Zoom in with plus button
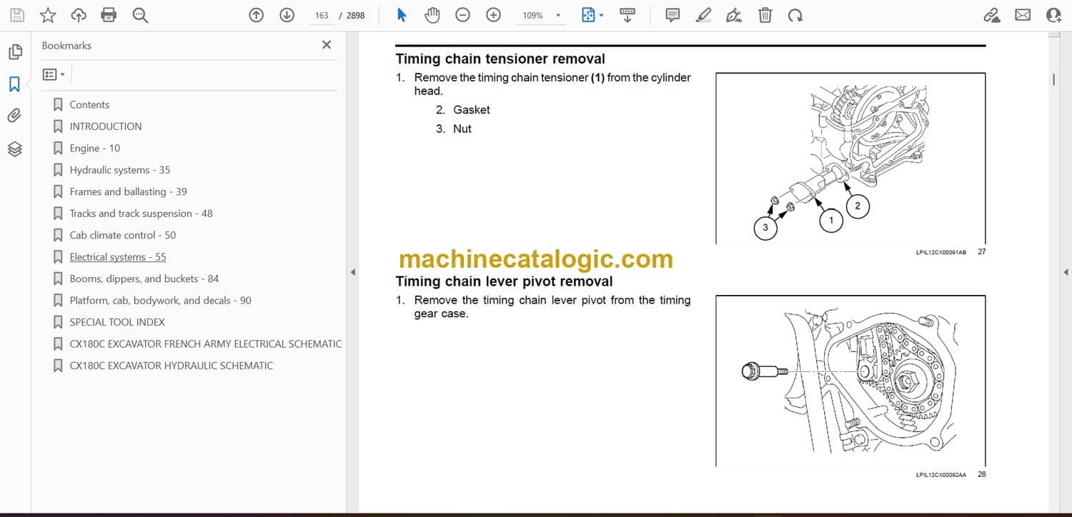Screen dimensions: 1072x517 pos(493,15)
